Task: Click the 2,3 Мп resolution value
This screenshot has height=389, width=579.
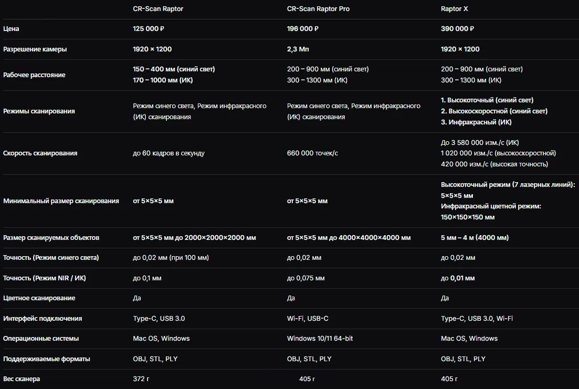Action: click(298, 49)
